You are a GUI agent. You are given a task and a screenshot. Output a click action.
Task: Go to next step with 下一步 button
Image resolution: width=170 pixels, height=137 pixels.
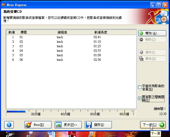(x=153, y=125)
